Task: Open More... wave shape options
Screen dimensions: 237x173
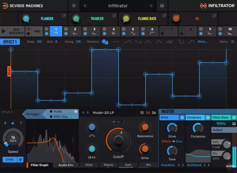Action: [202, 41]
